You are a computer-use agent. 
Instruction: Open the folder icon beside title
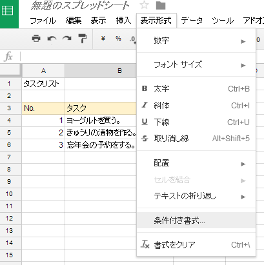(161, 6)
